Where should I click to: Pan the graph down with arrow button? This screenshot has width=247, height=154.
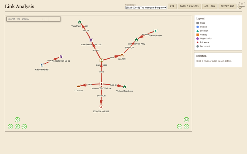click(17, 127)
